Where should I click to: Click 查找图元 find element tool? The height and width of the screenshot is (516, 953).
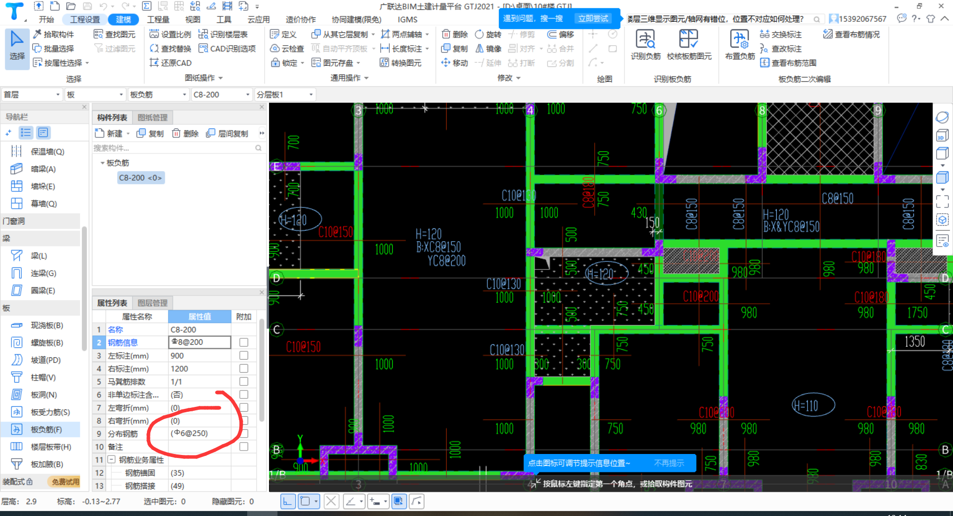[x=115, y=34]
